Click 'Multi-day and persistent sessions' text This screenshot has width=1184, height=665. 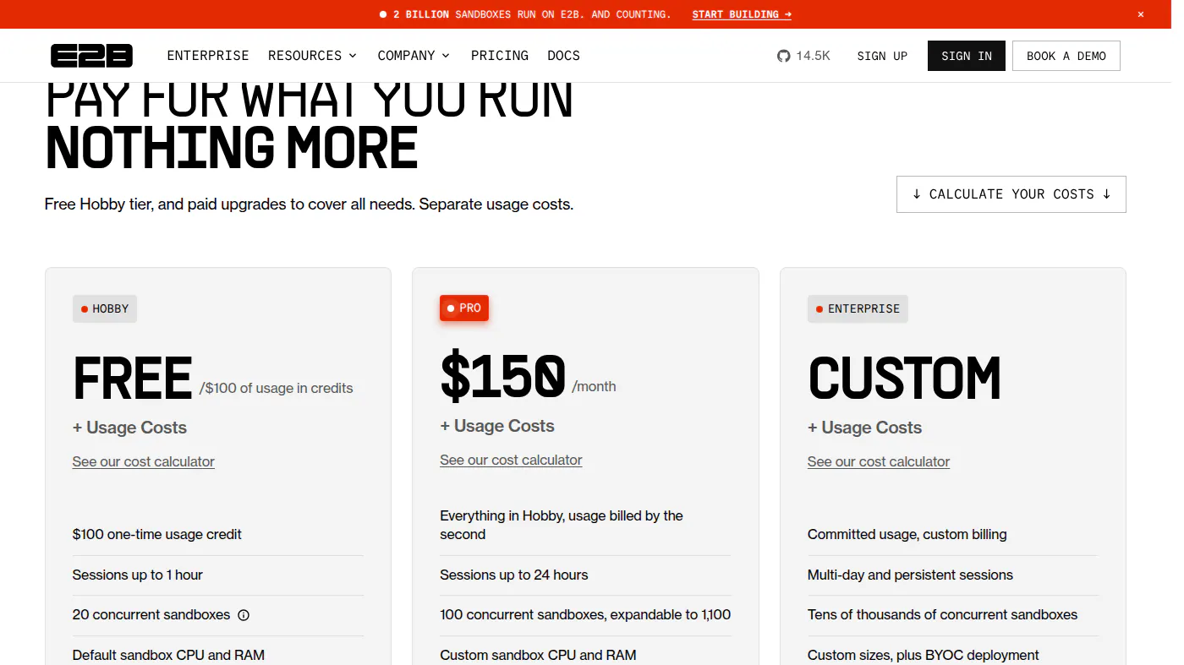[910, 575]
